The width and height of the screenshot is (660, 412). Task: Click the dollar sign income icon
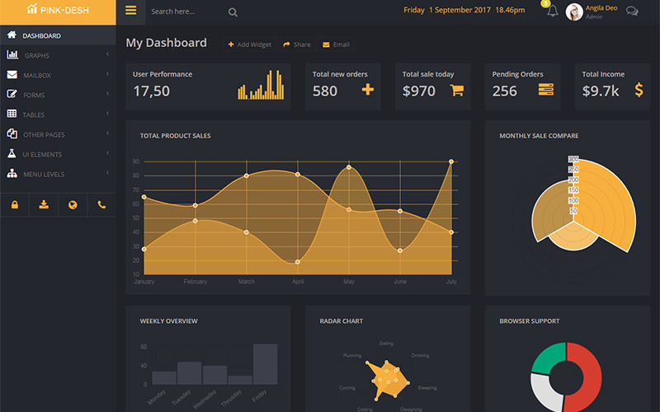639,90
